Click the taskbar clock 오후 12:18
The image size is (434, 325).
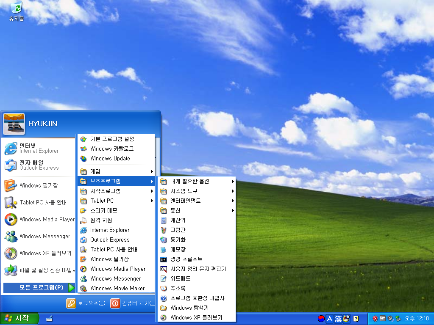tap(417, 318)
